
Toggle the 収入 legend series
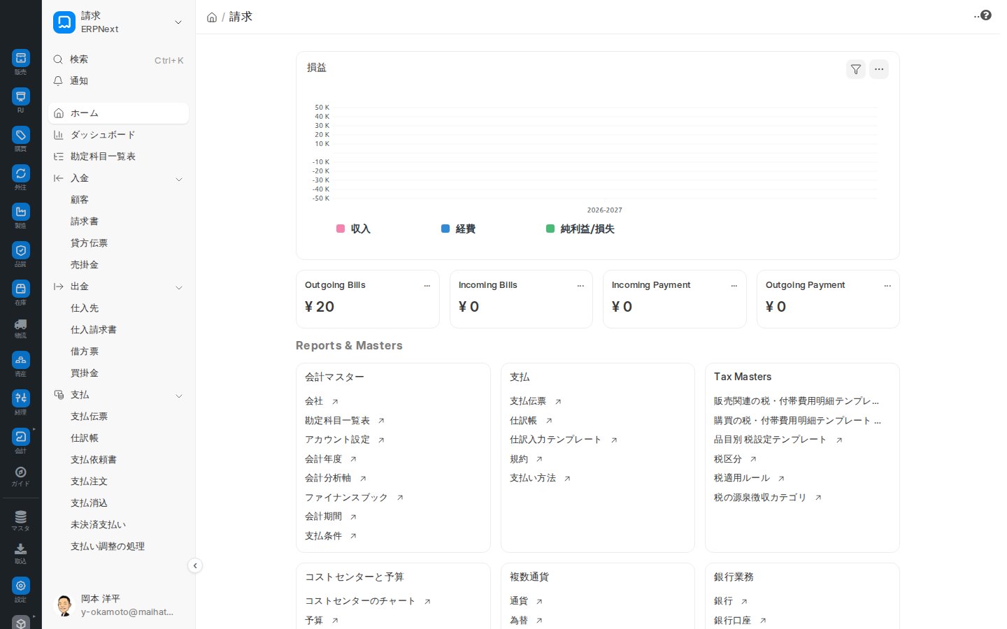click(354, 229)
